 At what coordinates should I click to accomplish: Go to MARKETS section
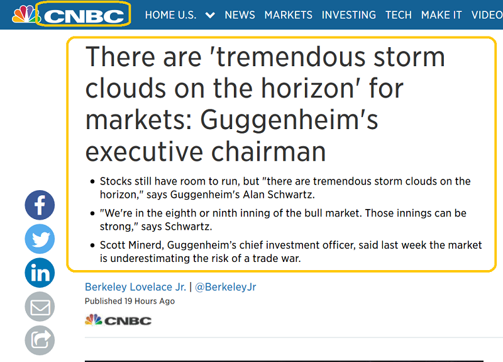tap(288, 15)
